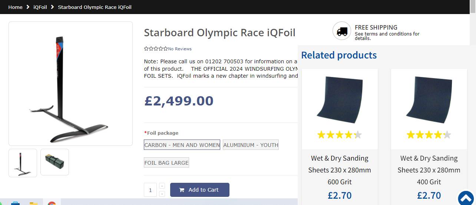The height and width of the screenshot is (205, 476).
Task: Choose the ALUMINIUM - YOUTH foil package
Action: click(x=251, y=145)
